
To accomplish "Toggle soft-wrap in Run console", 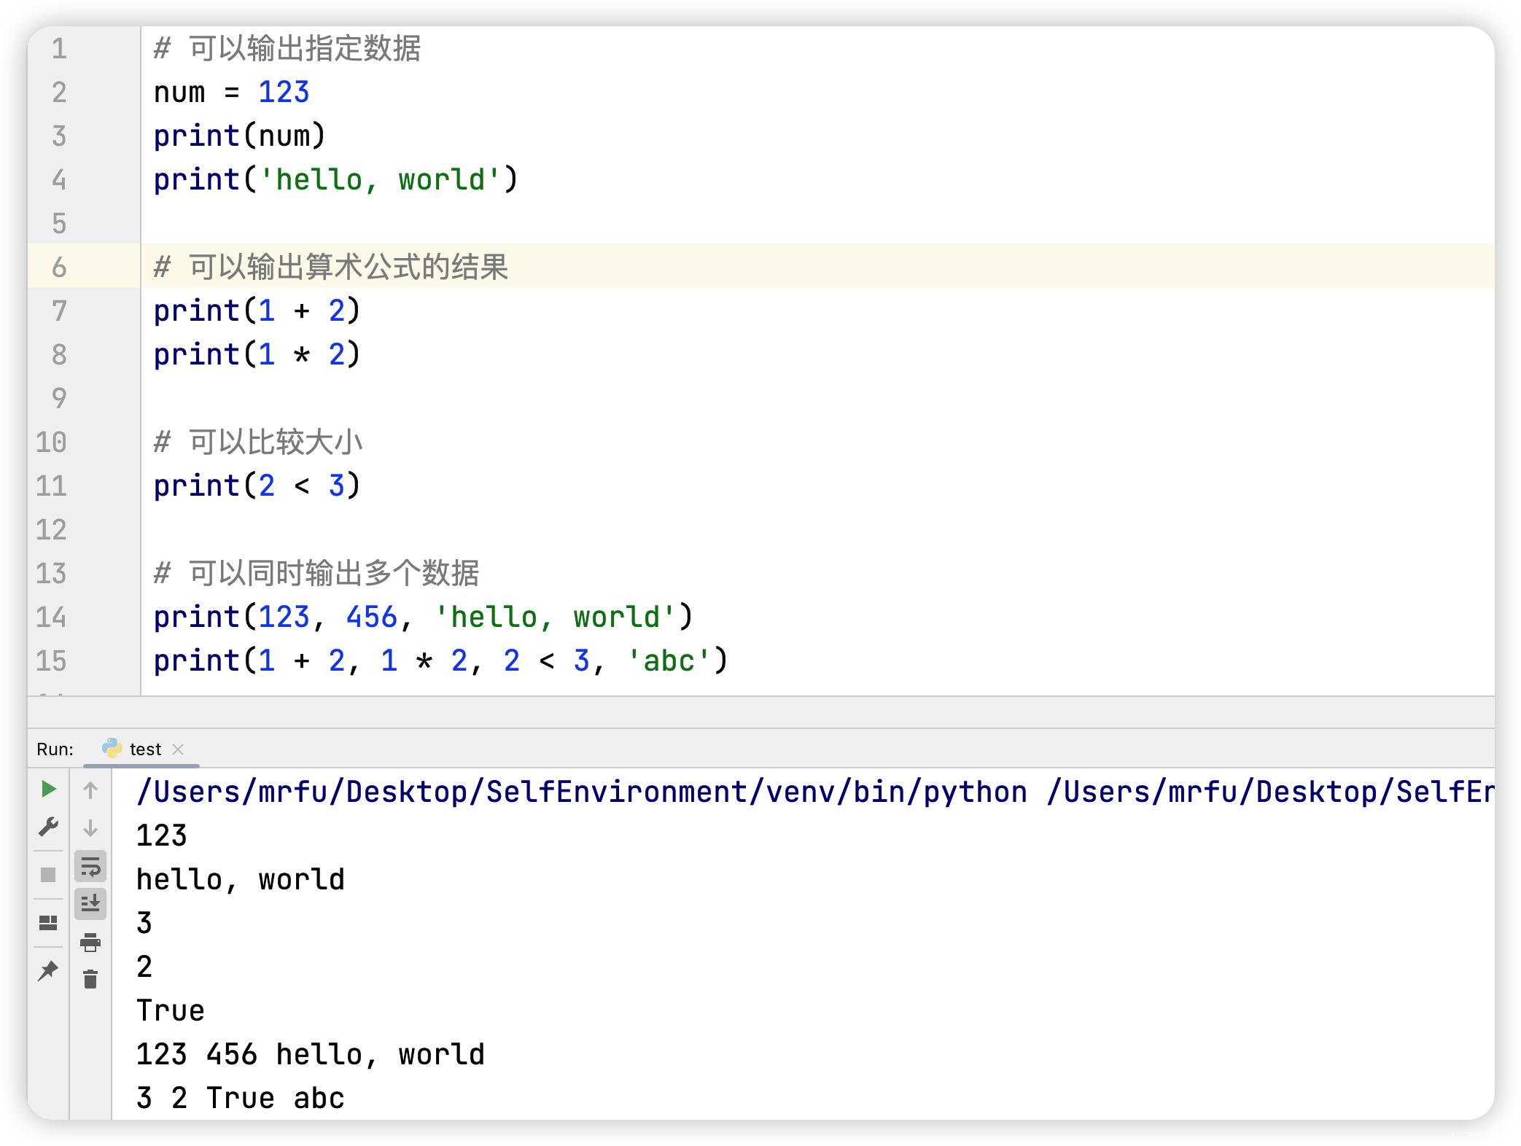I will click(90, 867).
